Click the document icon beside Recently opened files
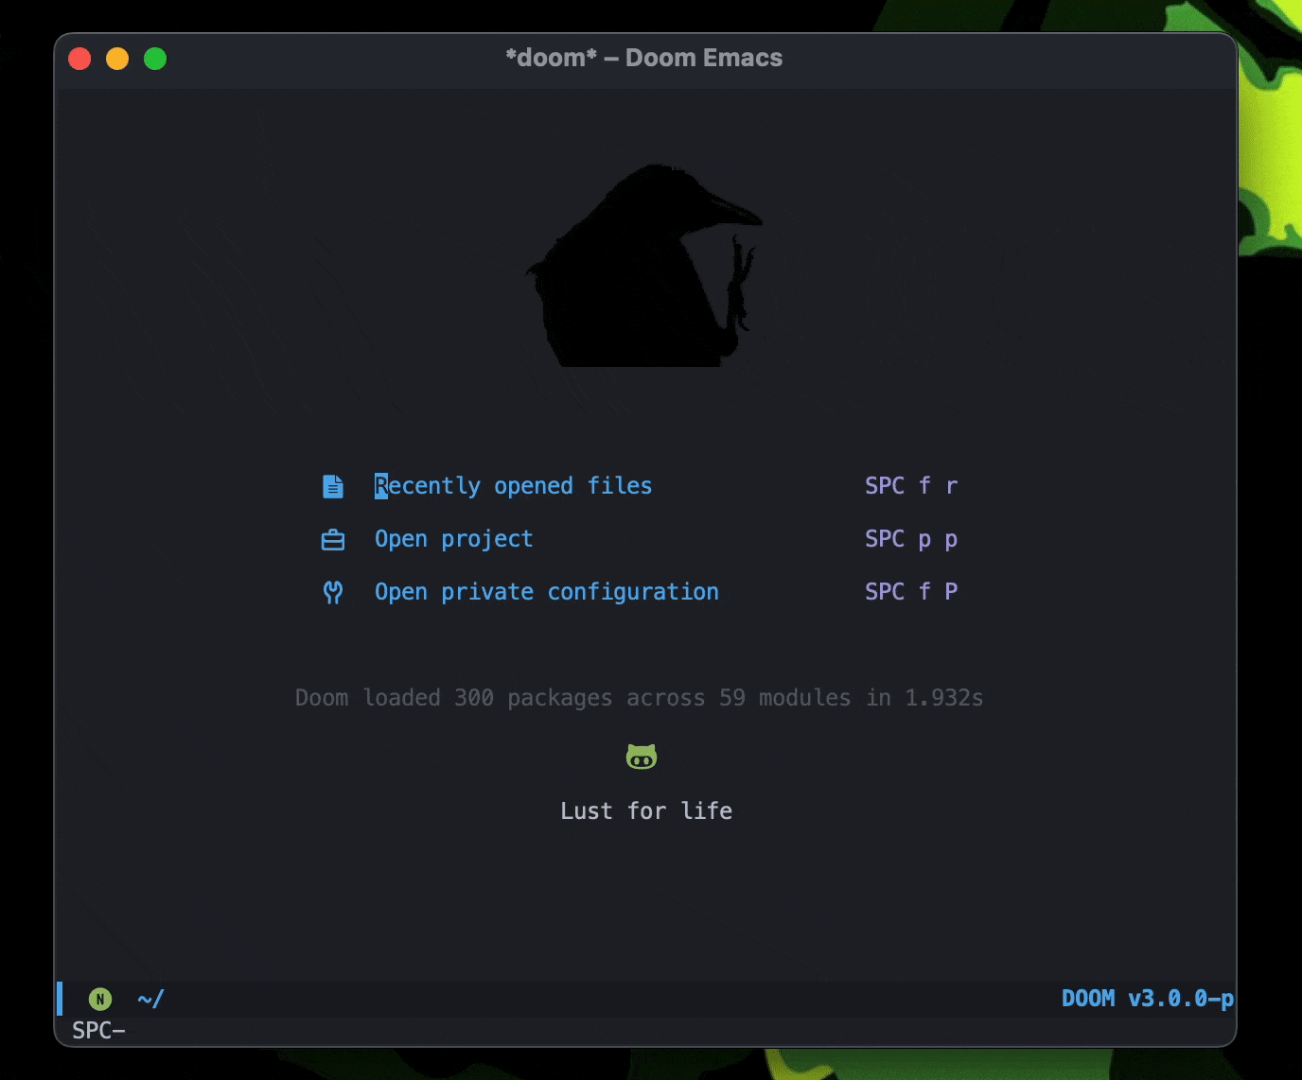 (333, 486)
